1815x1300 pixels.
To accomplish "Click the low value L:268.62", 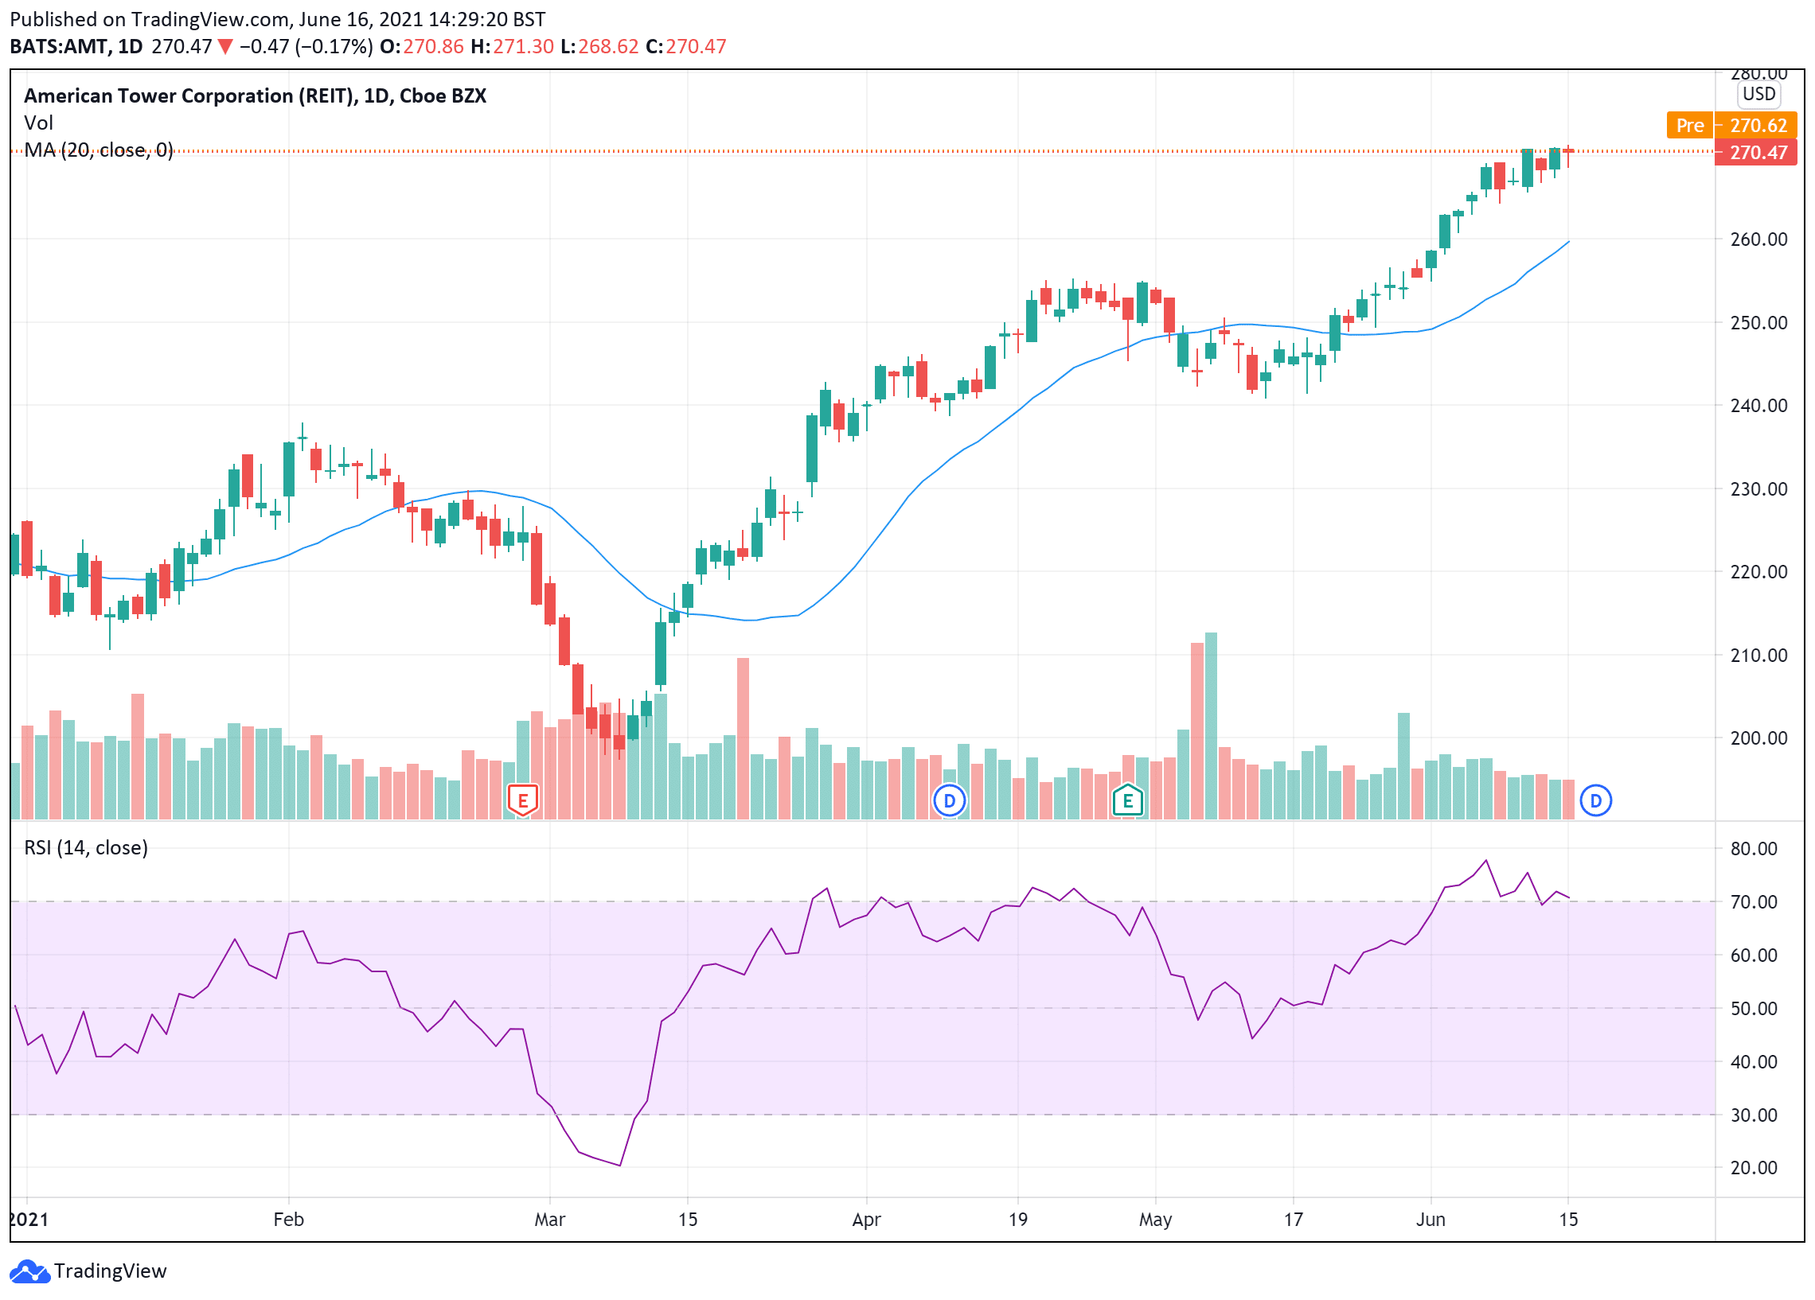I will 599,46.
